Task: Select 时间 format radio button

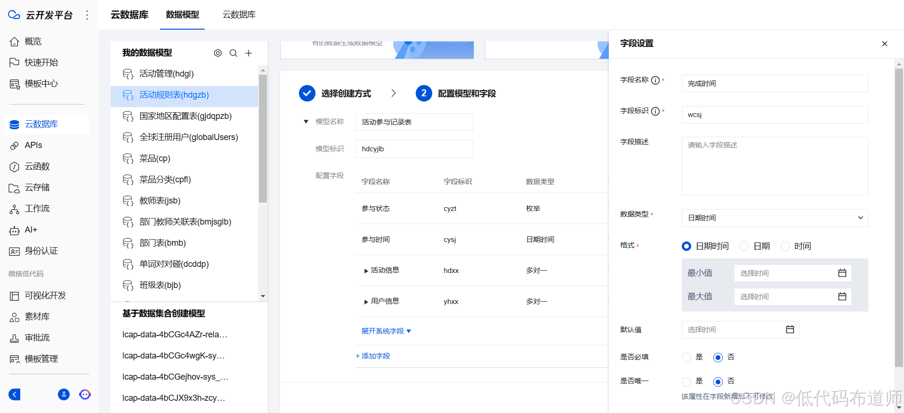Action: coord(785,246)
